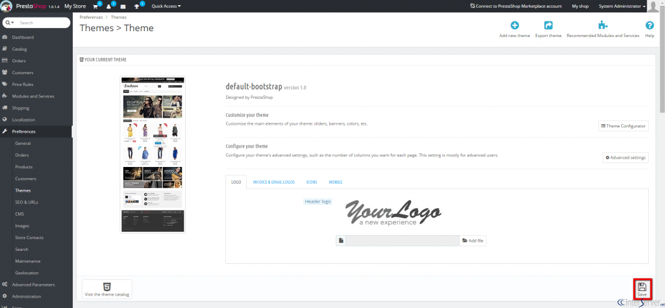Click the shopping cart orders notification icon

[95, 6]
